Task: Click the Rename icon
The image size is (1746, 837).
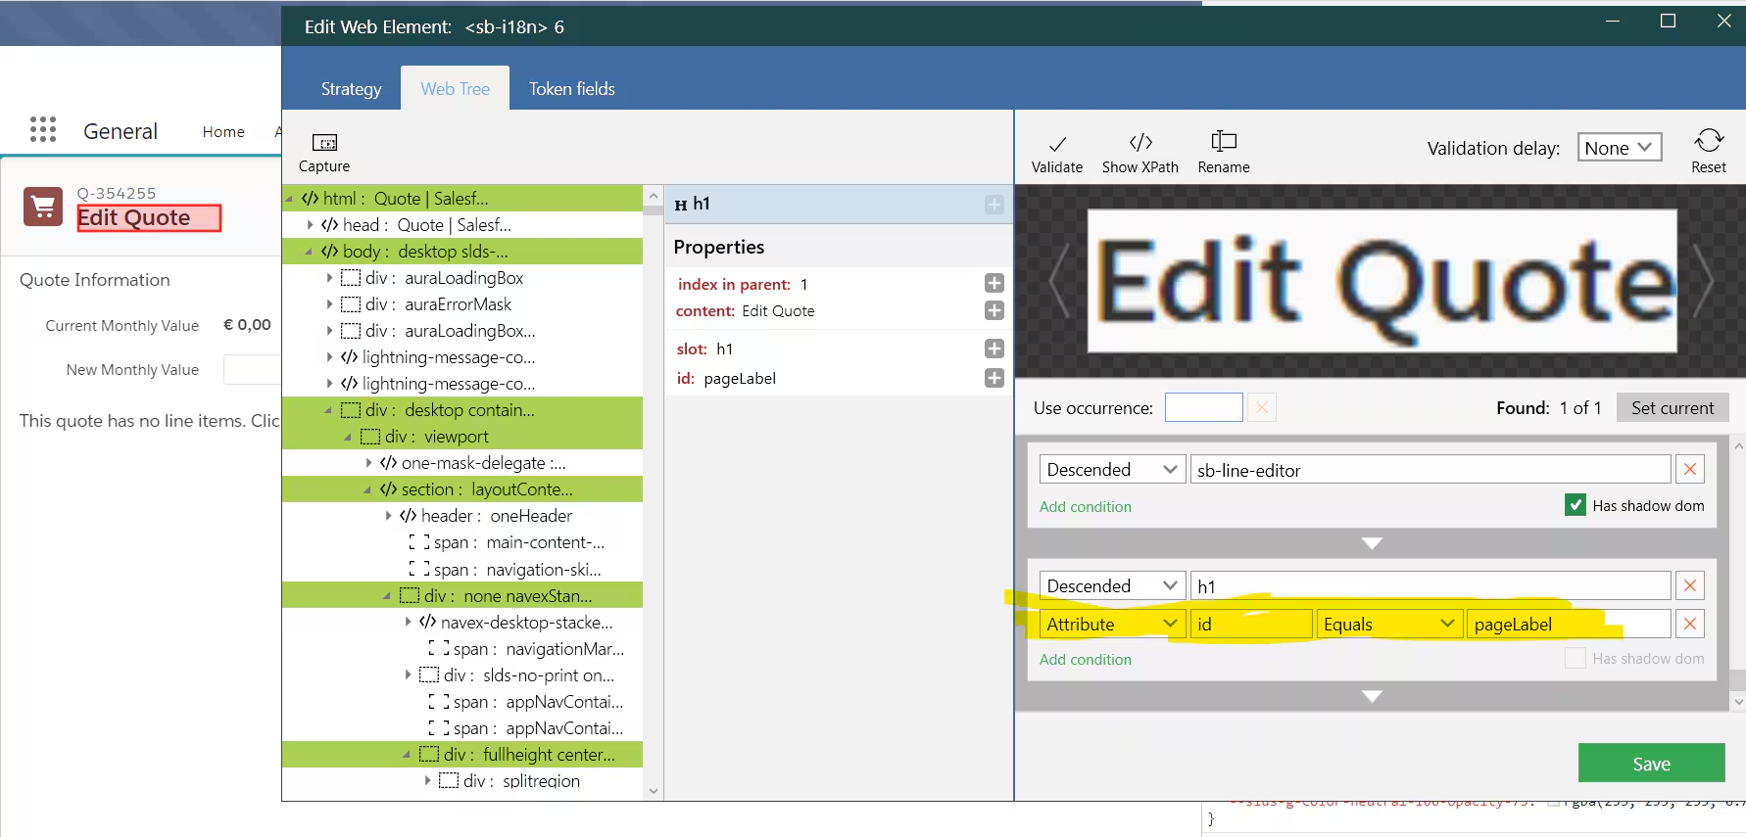Action: (1223, 143)
